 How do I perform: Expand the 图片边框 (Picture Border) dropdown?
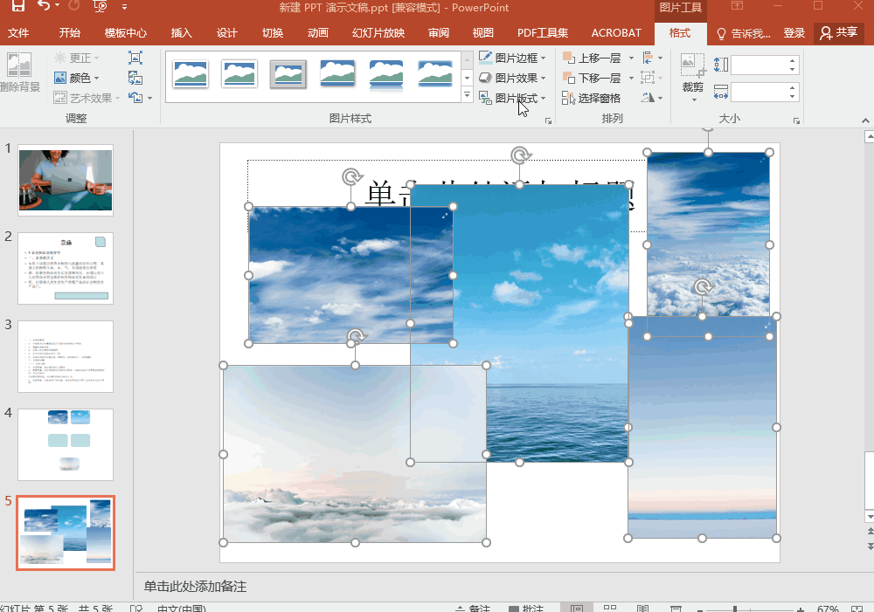pyautogui.click(x=544, y=58)
